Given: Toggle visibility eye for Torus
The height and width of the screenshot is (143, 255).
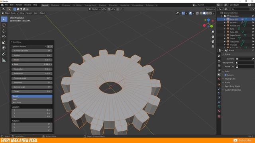Looking at the screenshot, I should pos(253,38).
